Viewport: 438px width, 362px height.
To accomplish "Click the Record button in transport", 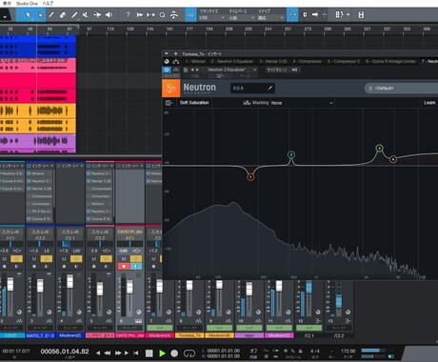I will pyautogui.click(x=174, y=353).
